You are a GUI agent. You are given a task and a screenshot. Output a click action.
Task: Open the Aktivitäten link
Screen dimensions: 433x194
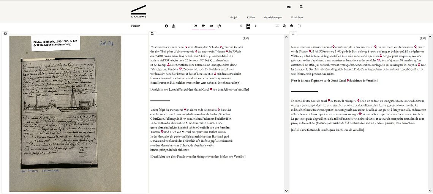296,17
